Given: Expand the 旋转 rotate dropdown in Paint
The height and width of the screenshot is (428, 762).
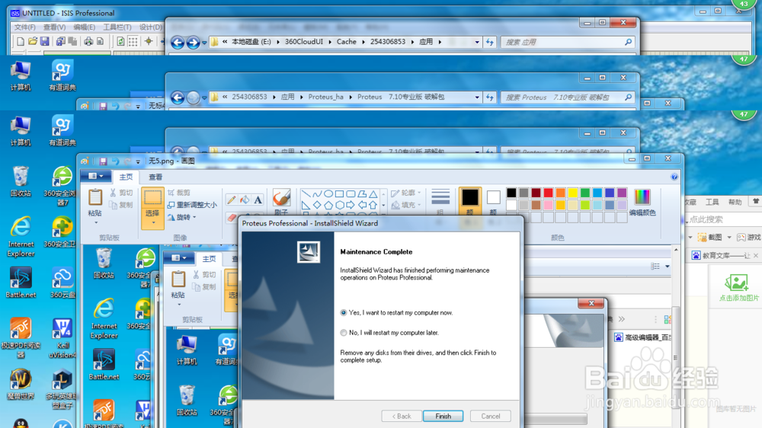Looking at the screenshot, I should 194,217.
